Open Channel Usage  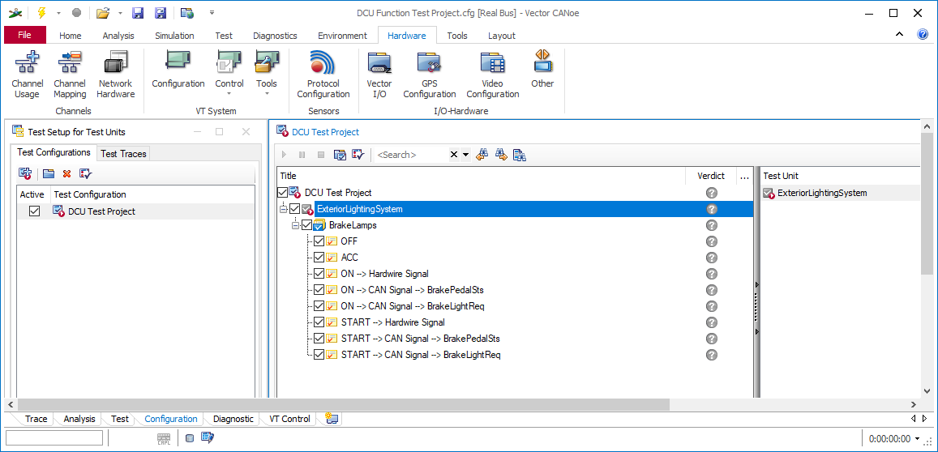(x=27, y=75)
